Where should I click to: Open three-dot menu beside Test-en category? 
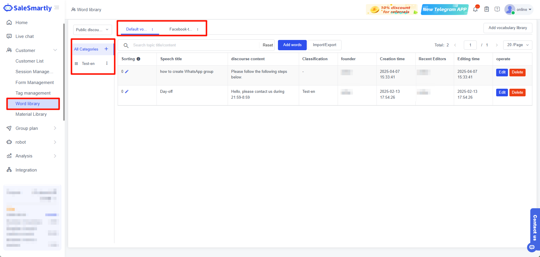coord(107,63)
